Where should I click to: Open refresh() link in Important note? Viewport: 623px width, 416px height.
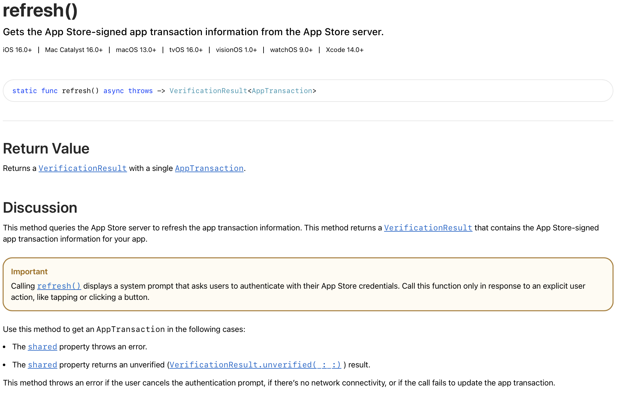click(x=59, y=286)
